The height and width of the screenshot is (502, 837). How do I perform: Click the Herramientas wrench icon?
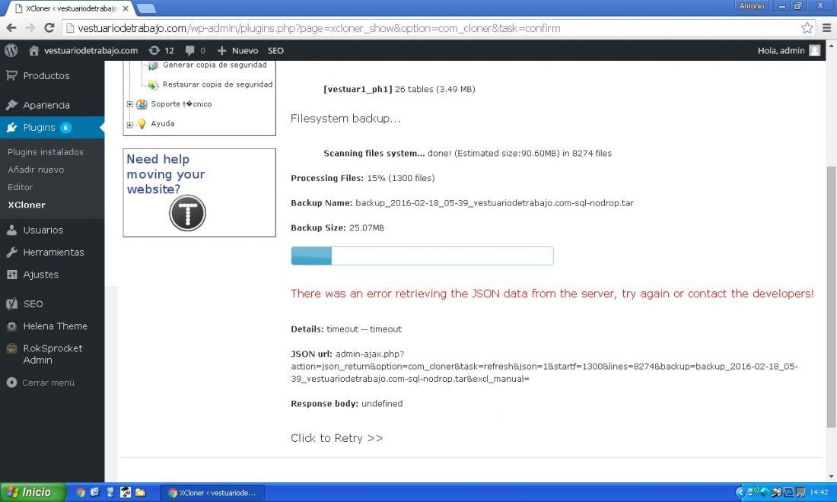click(x=11, y=252)
